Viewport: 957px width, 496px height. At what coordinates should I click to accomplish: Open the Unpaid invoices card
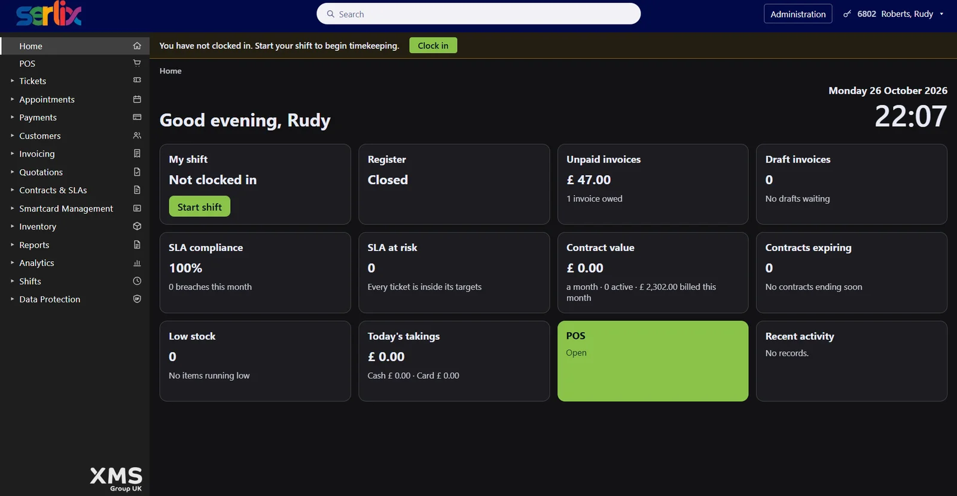653,184
